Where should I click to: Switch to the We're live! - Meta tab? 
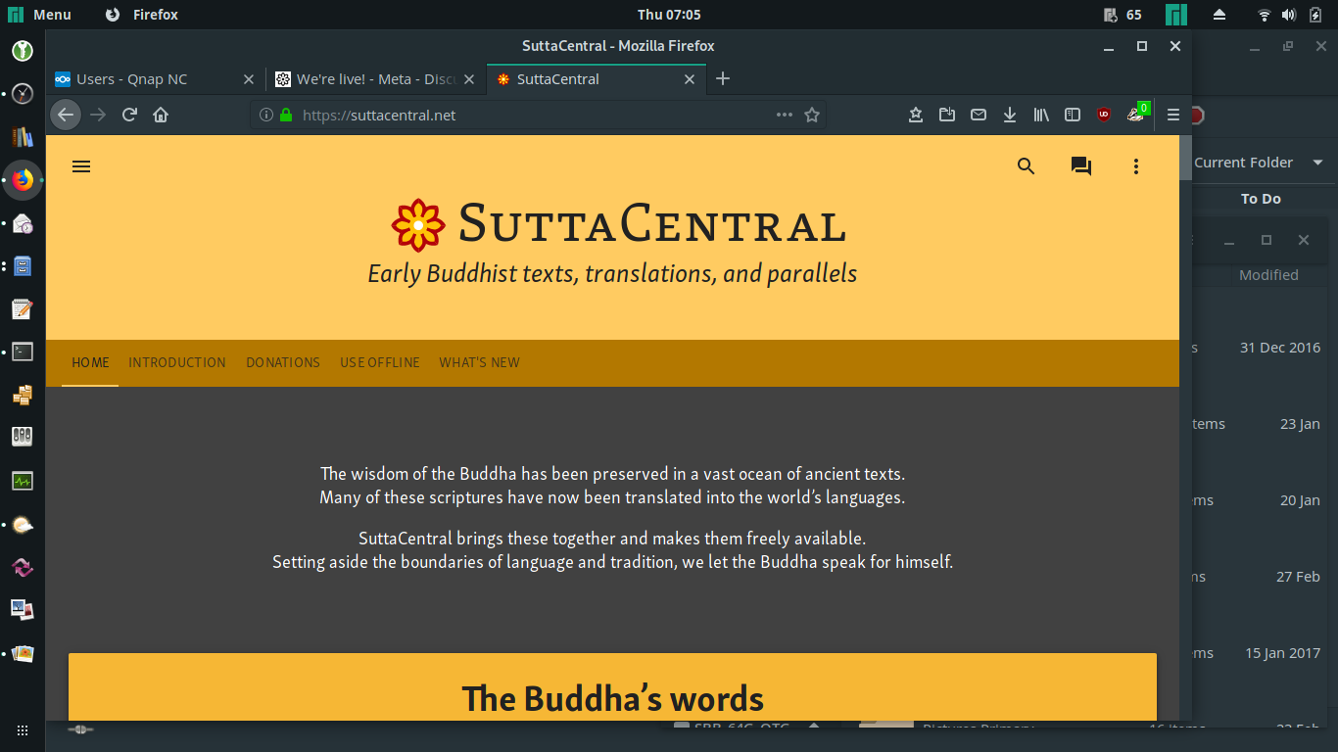pyautogui.click(x=376, y=79)
